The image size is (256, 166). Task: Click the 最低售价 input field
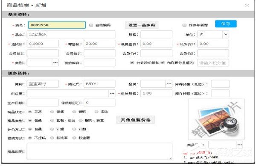pos(157,44)
